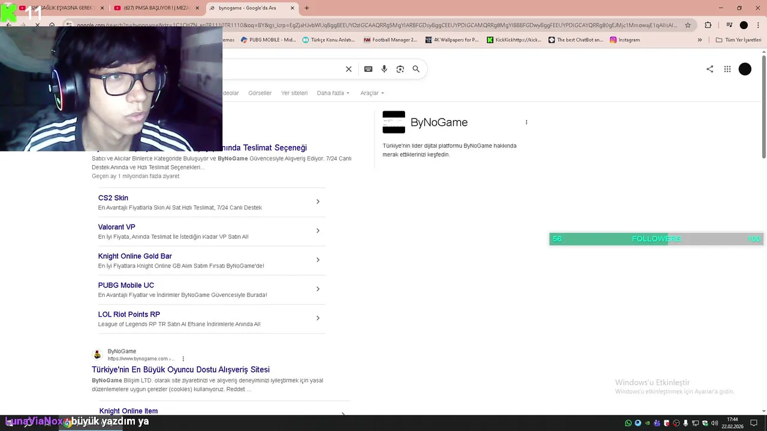This screenshot has width=767, height=431.
Task: Open the Valorant VP sitelink chevron
Action: (x=318, y=230)
